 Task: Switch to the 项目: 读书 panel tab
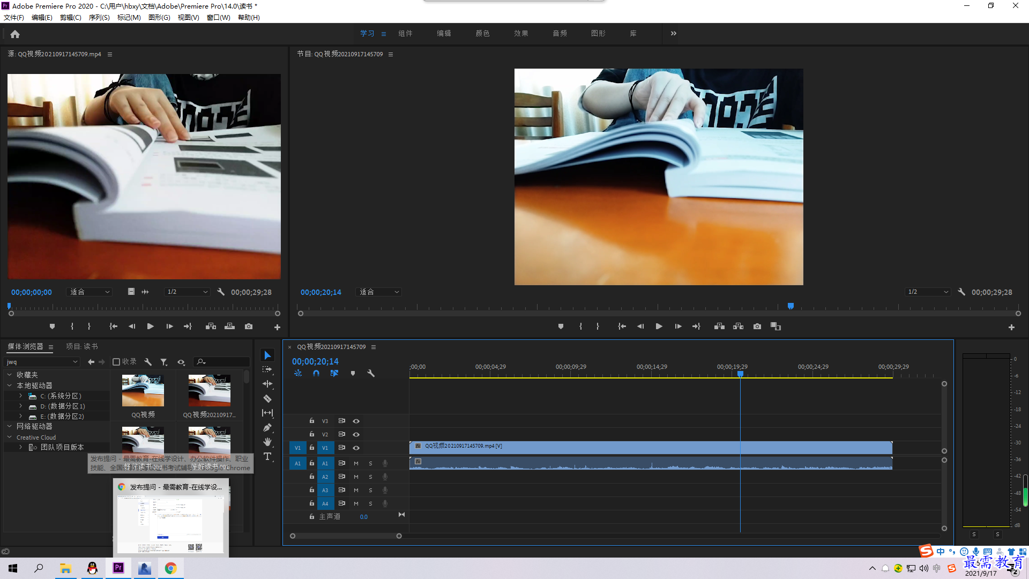[82, 346]
